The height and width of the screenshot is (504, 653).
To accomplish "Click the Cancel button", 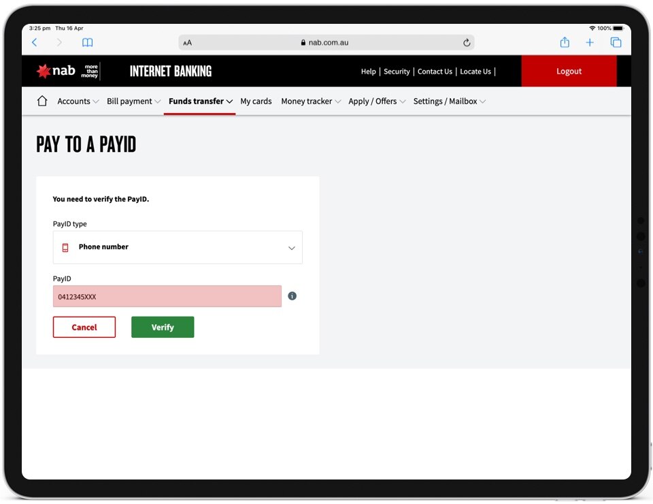I will point(84,327).
